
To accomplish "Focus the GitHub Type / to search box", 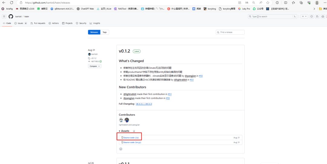I will click(272, 16).
